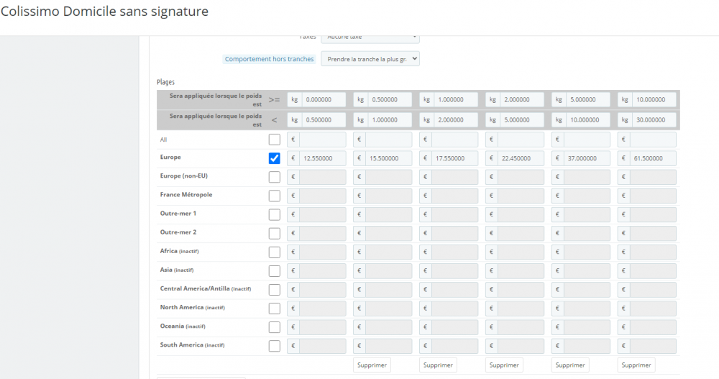Delete the 0.5–1 kg range with Supprimer
The image size is (719, 379).
[372, 365]
